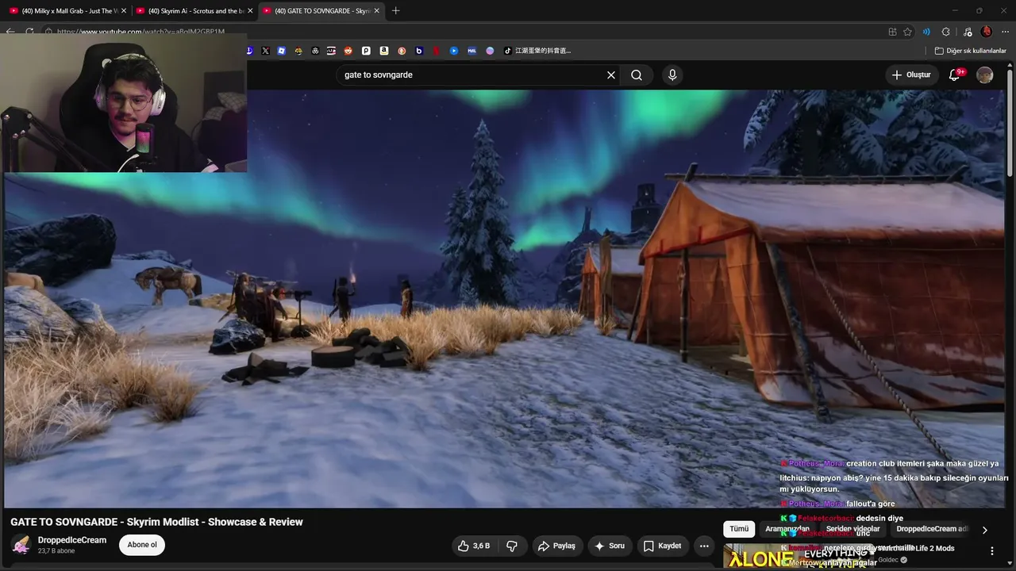Viewport: 1016px width, 571px height.
Task: Open the purple gradient circle bookmark
Action: click(x=490, y=51)
